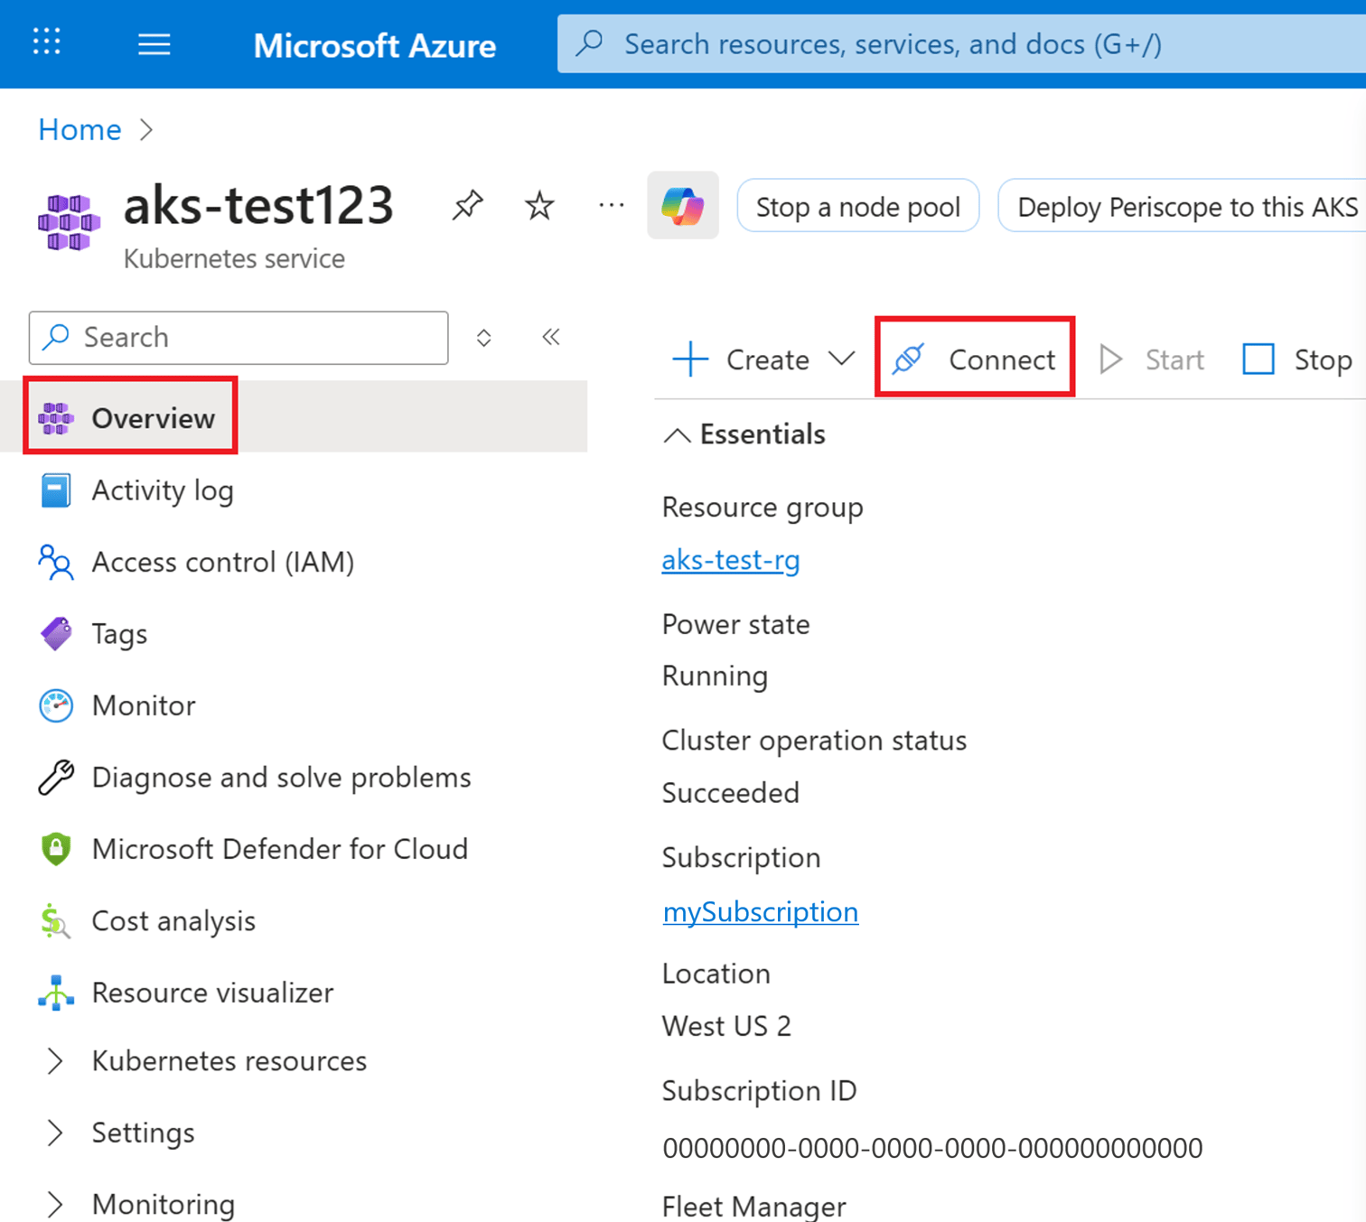Click the Resource visualizer hierarchy icon
The image size is (1366, 1222).
point(56,993)
